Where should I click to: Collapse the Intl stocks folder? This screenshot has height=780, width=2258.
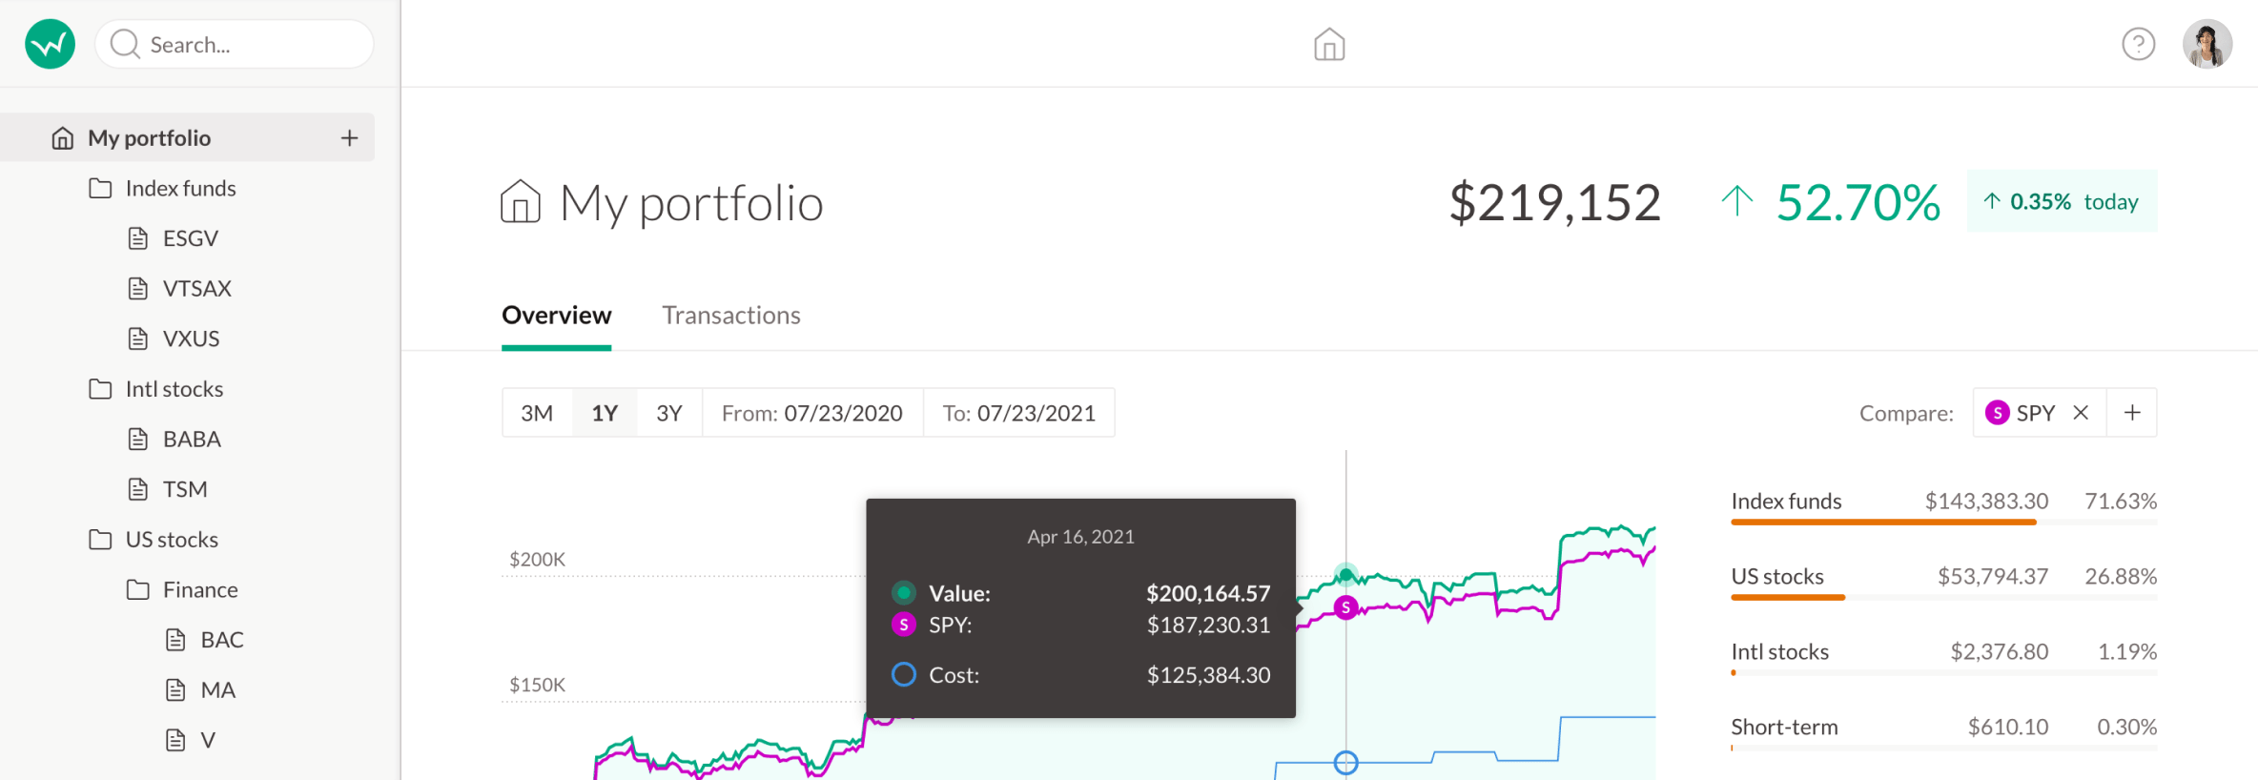tap(174, 389)
